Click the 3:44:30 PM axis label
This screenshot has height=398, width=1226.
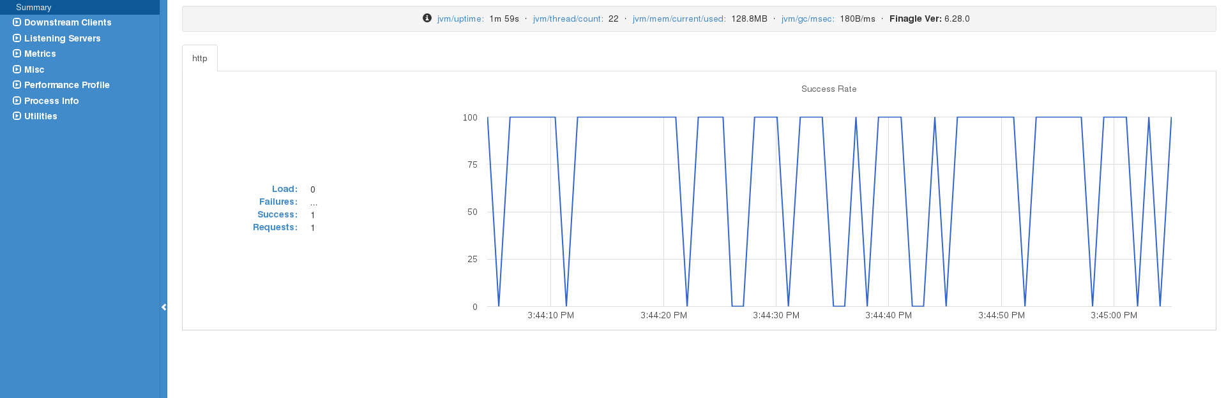[x=776, y=315]
